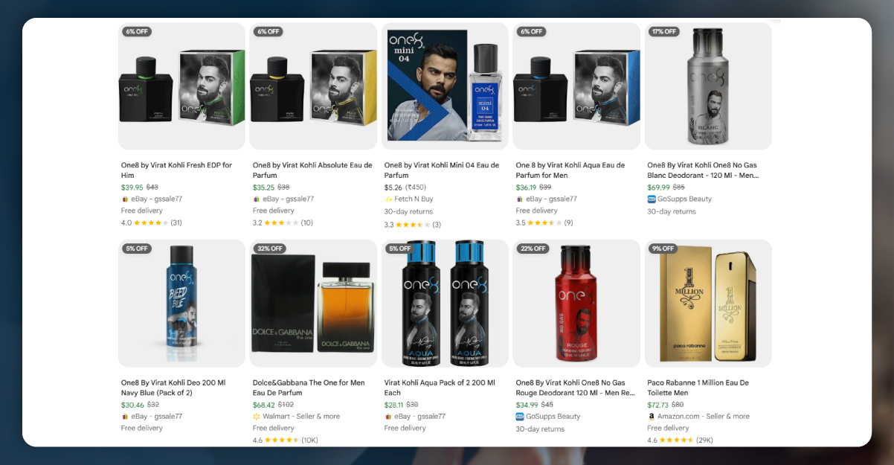The width and height of the screenshot is (894, 465).
Task: Click Fetch N Buy seller icon
Action: pos(388,199)
